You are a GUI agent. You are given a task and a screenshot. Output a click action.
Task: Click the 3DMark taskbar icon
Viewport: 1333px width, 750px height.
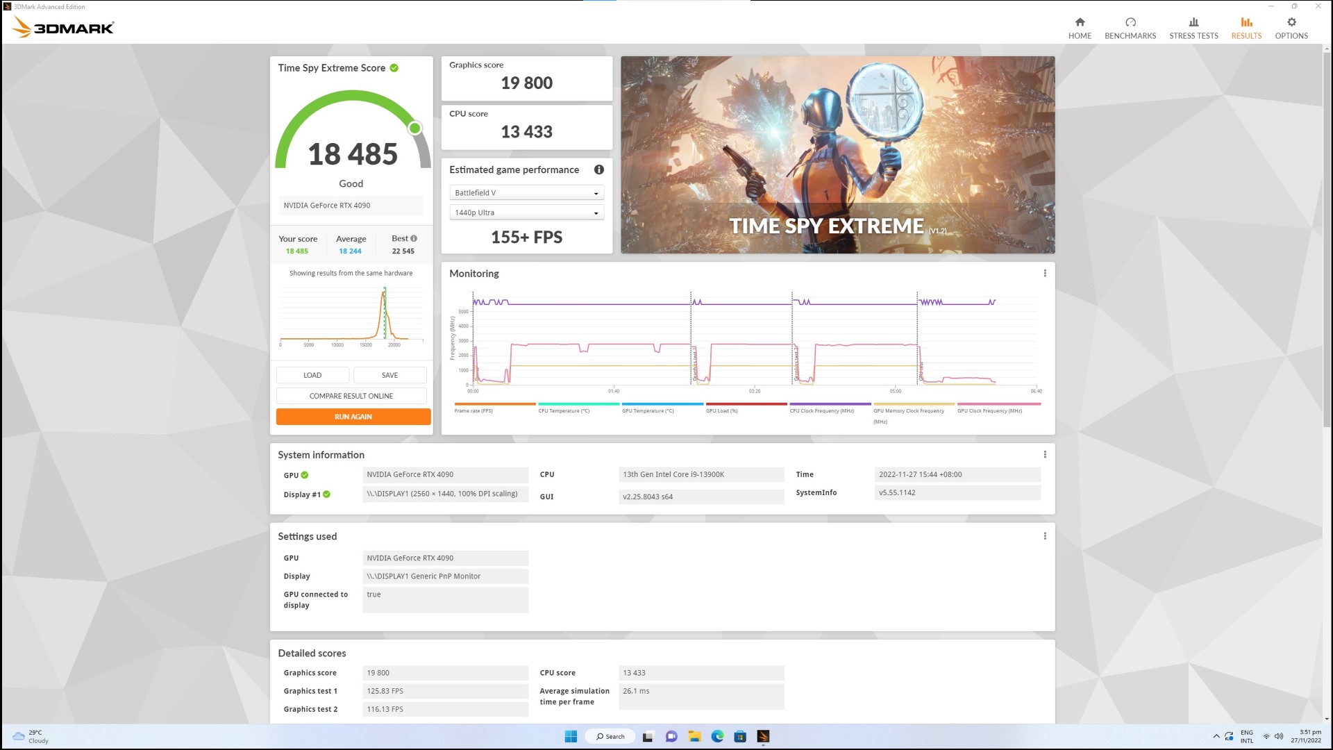coord(763,737)
